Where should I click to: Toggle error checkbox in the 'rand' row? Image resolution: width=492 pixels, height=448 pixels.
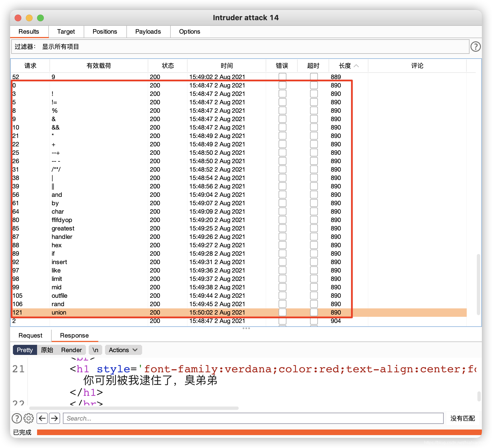[283, 304]
